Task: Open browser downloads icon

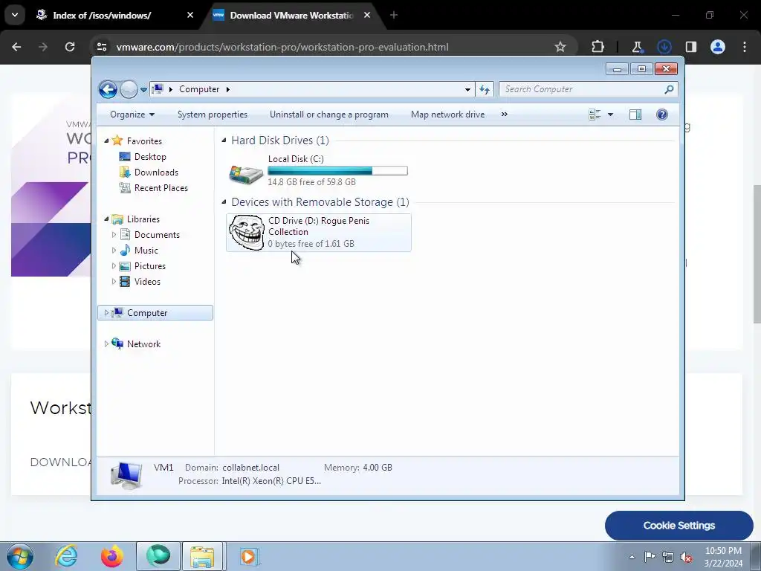Action: point(664,47)
